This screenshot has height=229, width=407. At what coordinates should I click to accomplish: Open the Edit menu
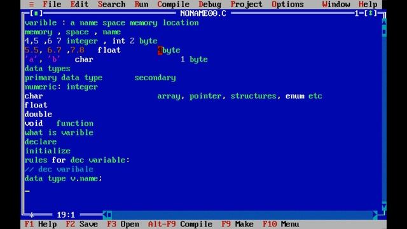[79, 4]
